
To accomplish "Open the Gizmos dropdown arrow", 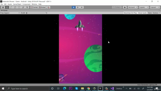I will coord(160,13).
